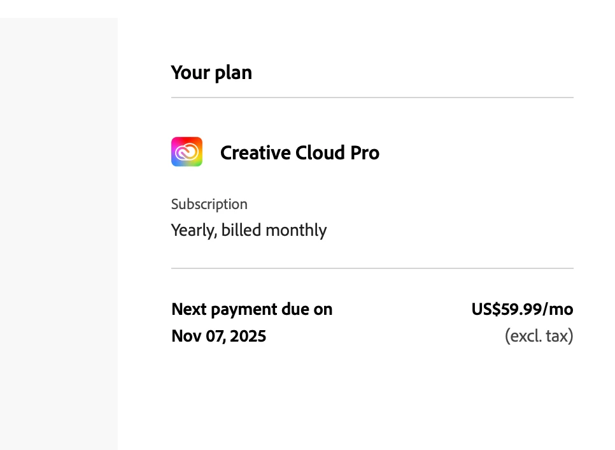The width and height of the screenshot is (615, 450).
Task: Click the US$59.99/mo price
Action: tap(522, 310)
